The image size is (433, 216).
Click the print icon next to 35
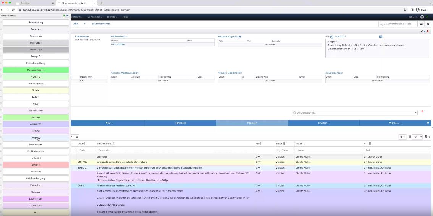425,136
